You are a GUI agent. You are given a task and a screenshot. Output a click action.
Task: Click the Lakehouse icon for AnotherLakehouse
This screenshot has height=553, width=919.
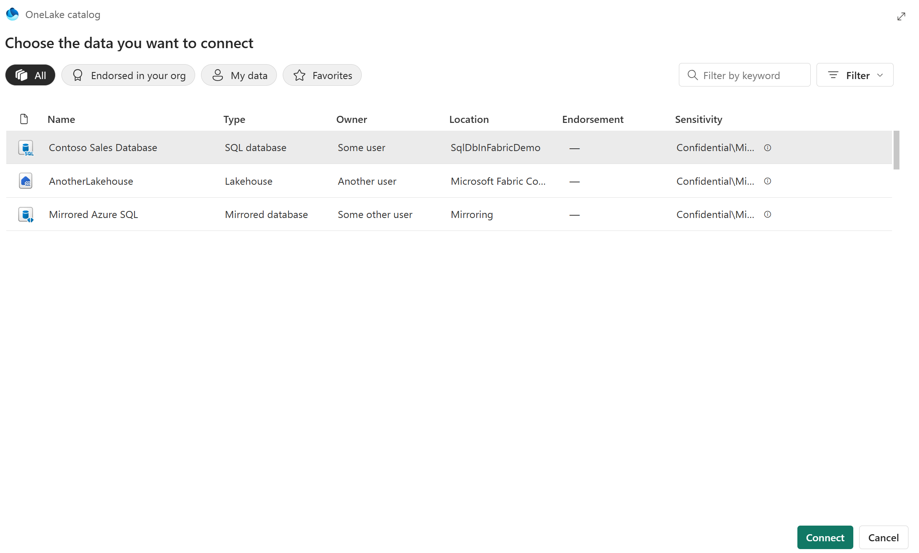26,181
